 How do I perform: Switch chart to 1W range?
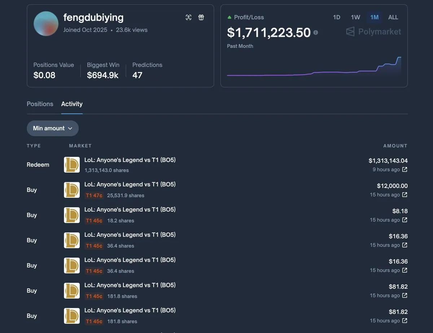pos(355,17)
